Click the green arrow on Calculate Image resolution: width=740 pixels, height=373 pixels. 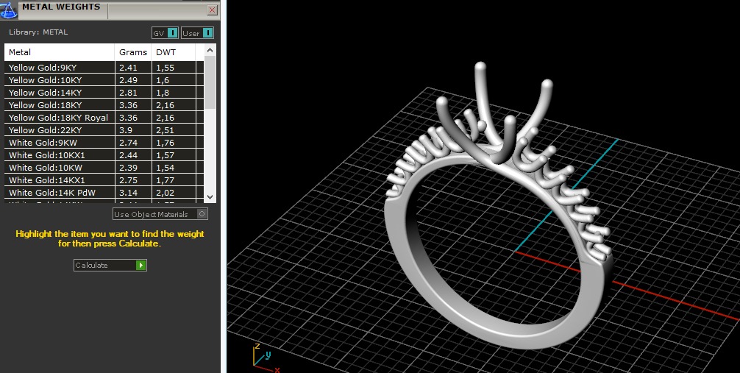coord(140,265)
